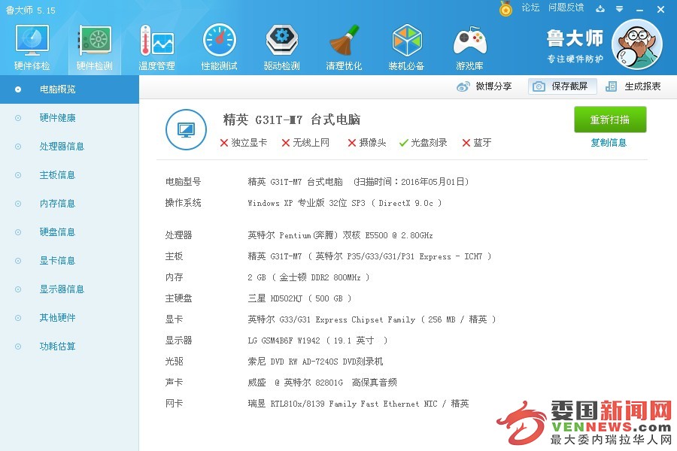677x451 pixels.
Task: Click sound card value 威盛 82801G
Action: coord(322,383)
